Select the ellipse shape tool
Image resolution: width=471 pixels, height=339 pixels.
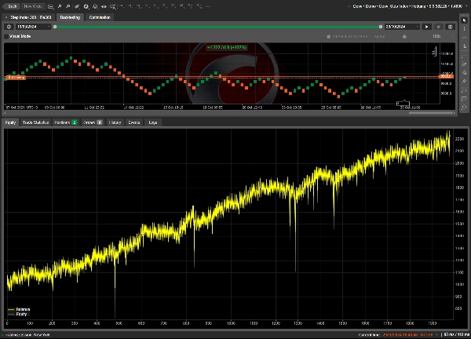point(465,107)
